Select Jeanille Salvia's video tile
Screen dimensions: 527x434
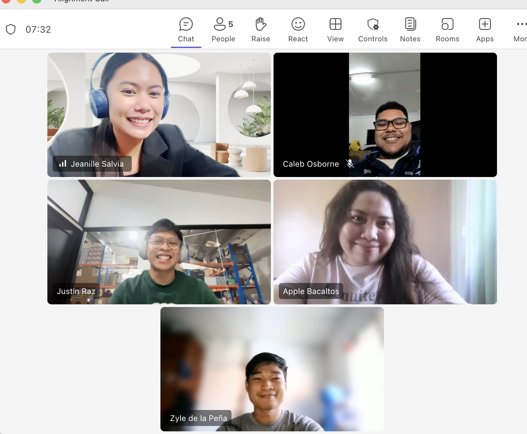pos(159,115)
